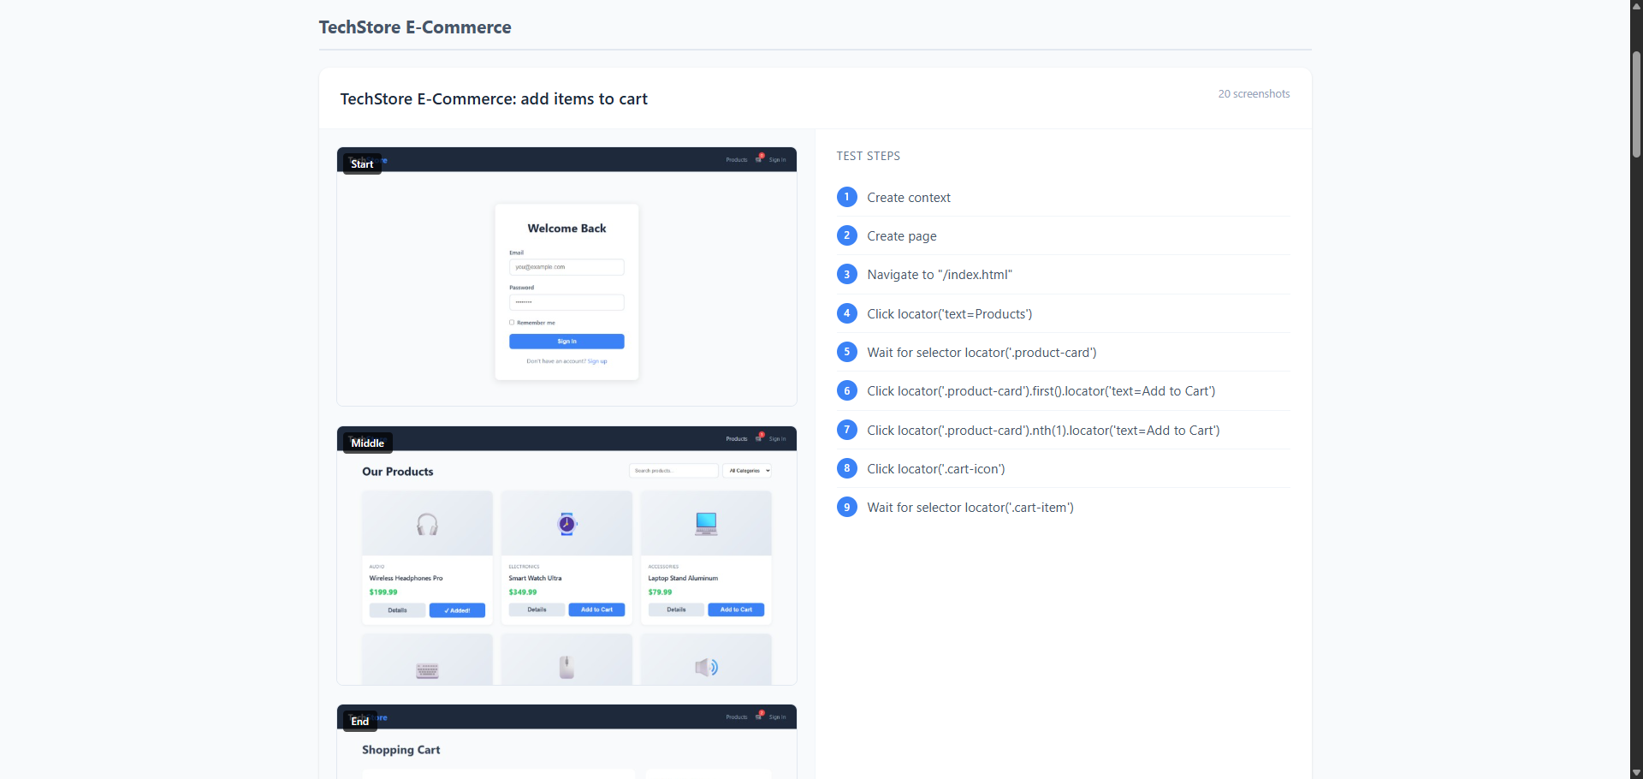Click the Smart Watch Ultra product image
Screen dimensions: 1643x779
pos(566,524)
